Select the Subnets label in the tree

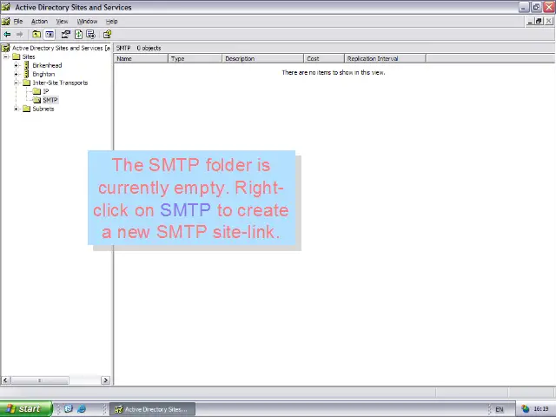click(x=43, y=109)
